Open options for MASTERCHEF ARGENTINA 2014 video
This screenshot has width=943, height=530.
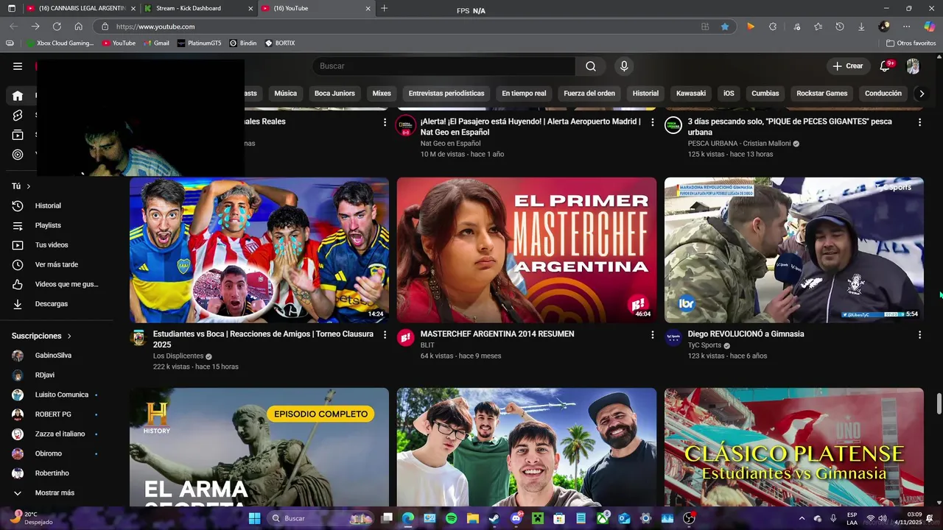tap(652, 335)
